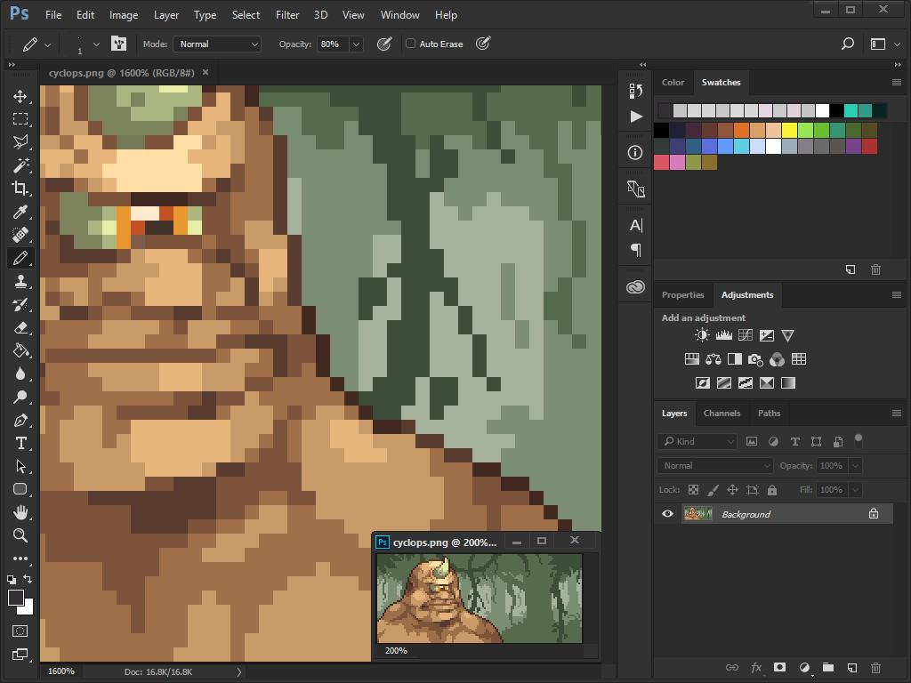Switch to the Channels tab
This screenshot has width=911, height=683.
point(722,413)
